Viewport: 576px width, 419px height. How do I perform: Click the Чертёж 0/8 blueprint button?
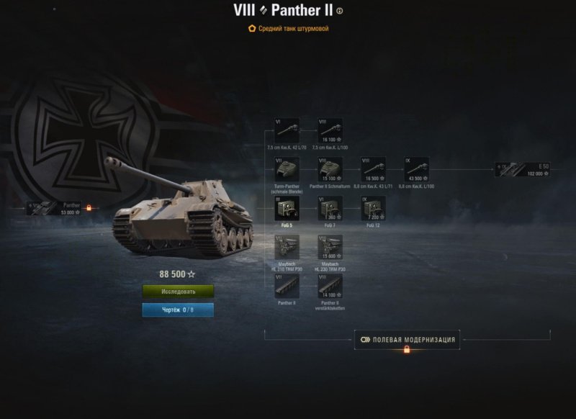pyautogui.click(x=178, y=310)
